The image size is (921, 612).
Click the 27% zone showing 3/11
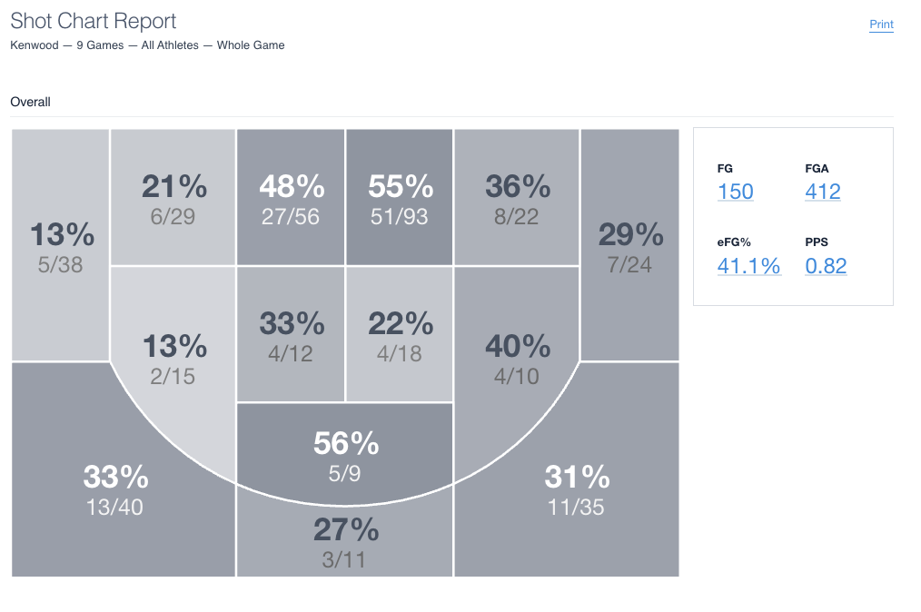[x=345, y=543]
